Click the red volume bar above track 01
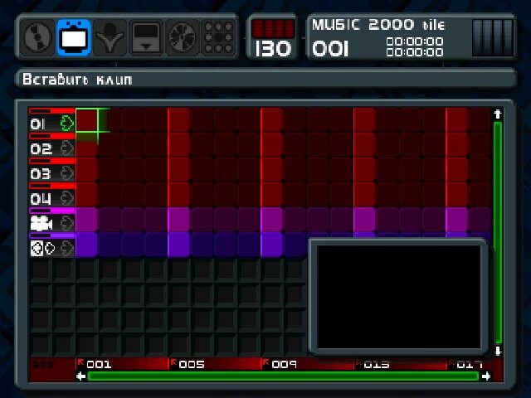531x398 pixels. click(51, 111)
